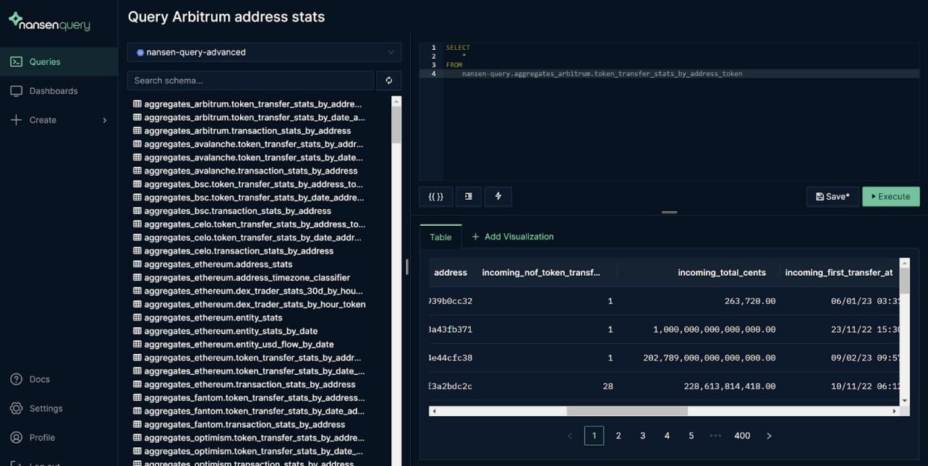Open Docs from the sidebar

(x=39, y=379)
